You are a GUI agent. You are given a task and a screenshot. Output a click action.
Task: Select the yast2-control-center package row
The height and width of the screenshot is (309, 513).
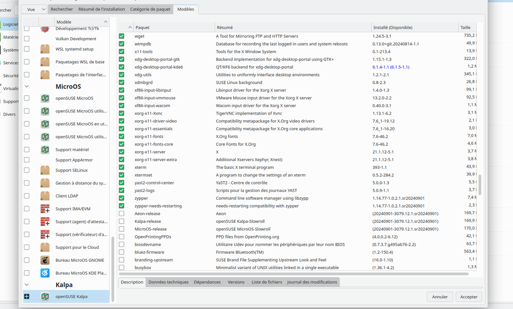297,183
